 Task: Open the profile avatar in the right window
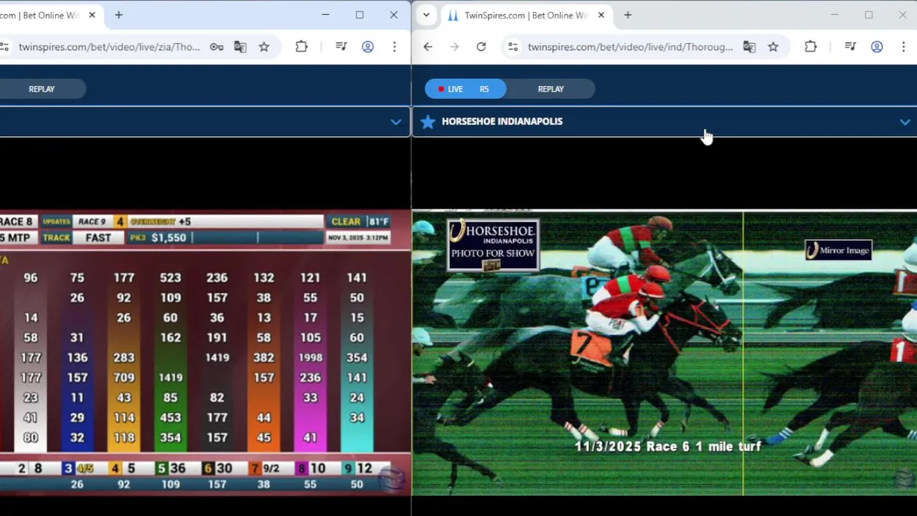pyautogui.click(x=877, y=47)
